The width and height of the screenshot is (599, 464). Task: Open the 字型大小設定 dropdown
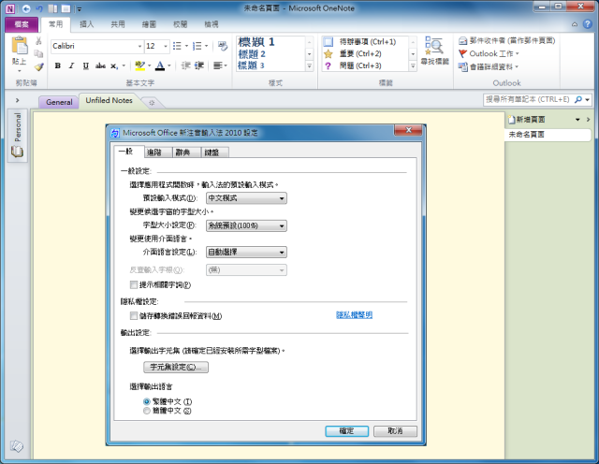click(246, 225)
